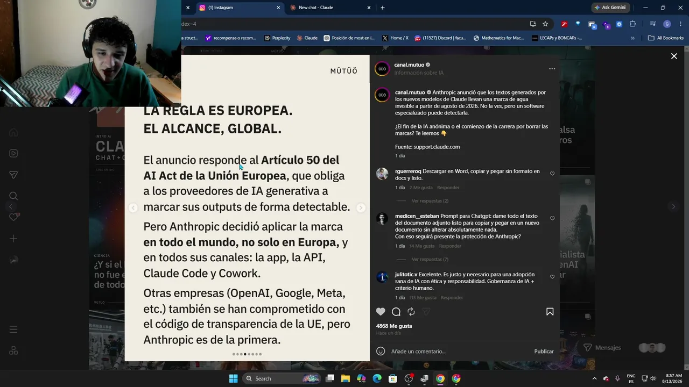Open the Windows Start menu
The height and width of the screenshot is (387, 689).
233,378
